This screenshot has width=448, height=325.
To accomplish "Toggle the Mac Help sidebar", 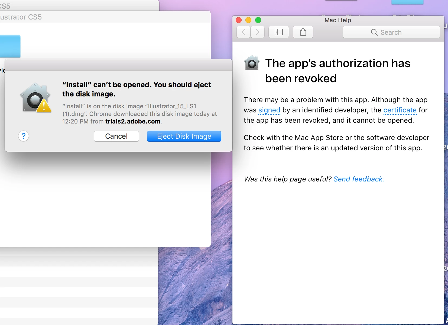I will coord(278,32).
